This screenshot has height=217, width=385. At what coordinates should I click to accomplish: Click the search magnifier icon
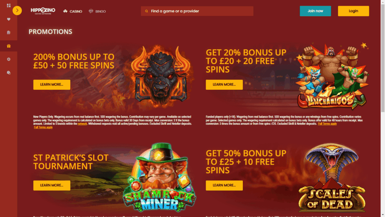click(147, 11)
